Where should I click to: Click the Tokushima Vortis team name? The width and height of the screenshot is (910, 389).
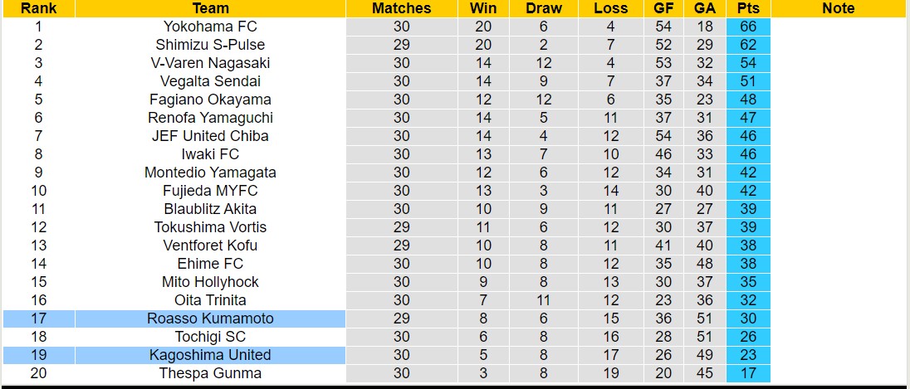pyautogui.click(x=210, y=227)
